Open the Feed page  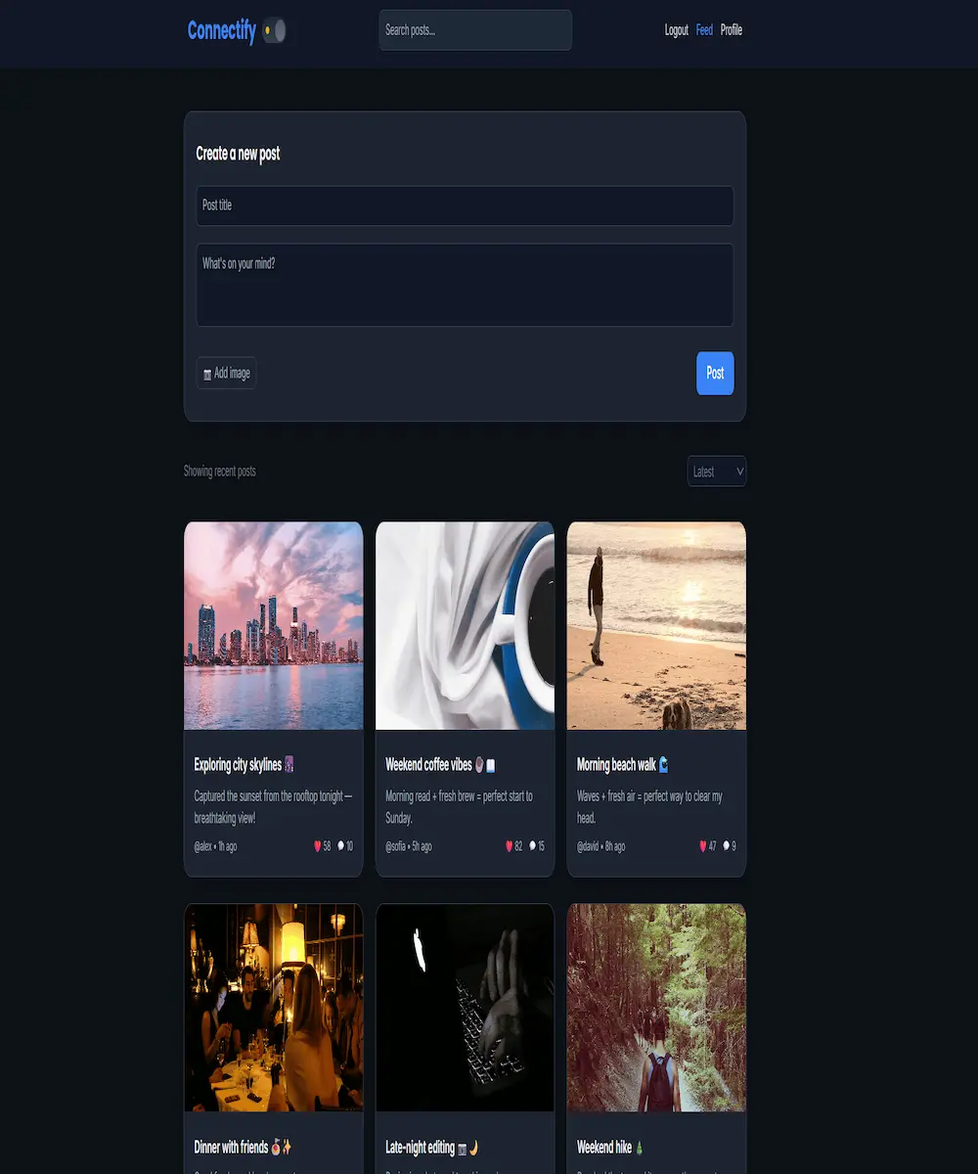point(704,30)
